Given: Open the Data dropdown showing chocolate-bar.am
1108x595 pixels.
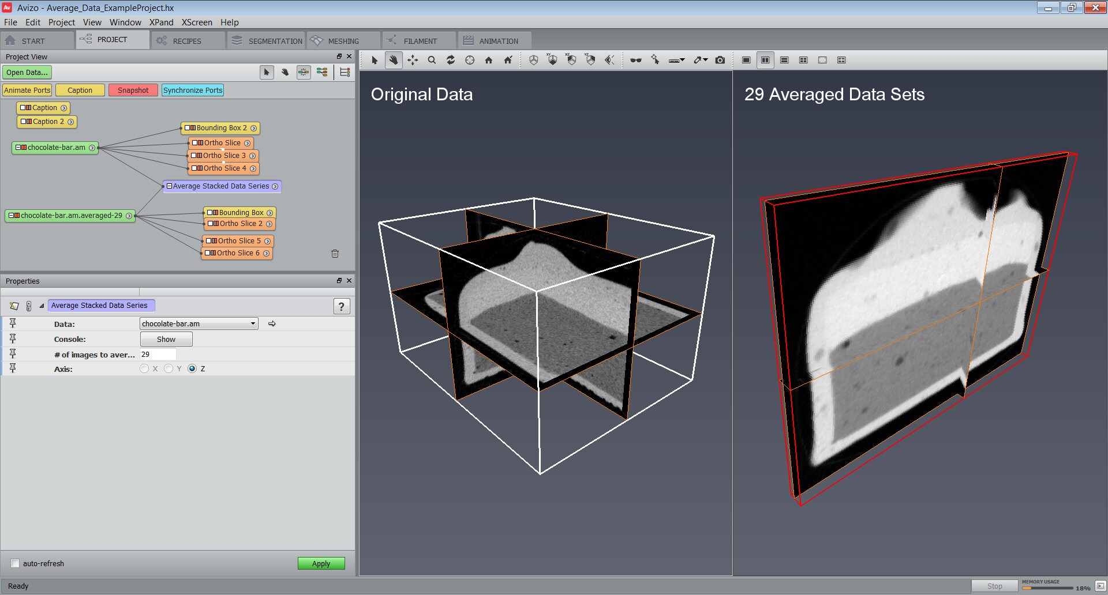Looking at the screenshot, I should [199, 323].
